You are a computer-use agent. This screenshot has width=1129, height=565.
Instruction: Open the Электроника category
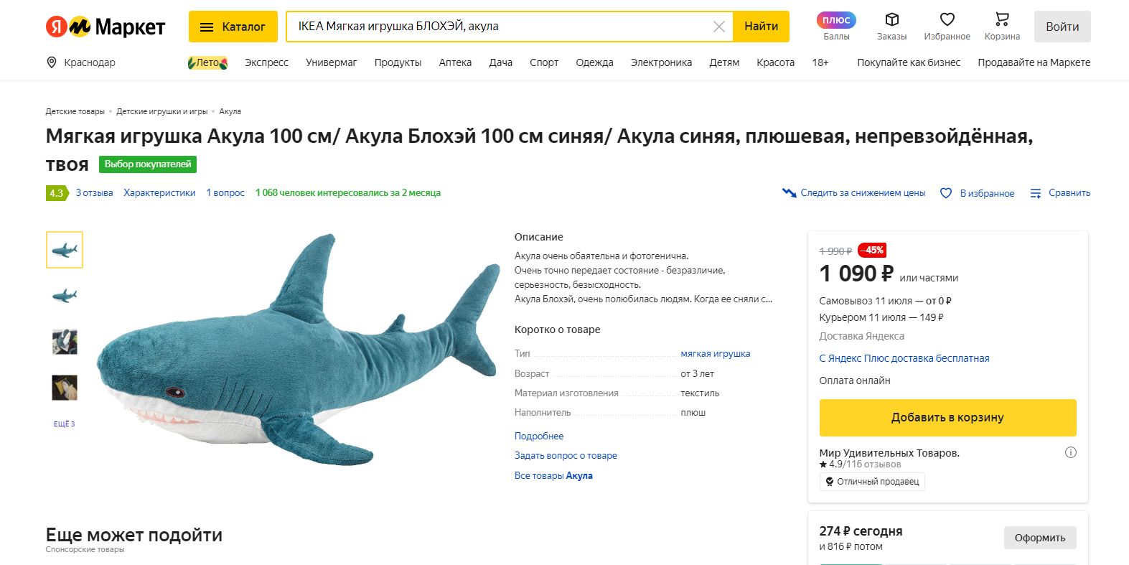click(x=661, y=62)
